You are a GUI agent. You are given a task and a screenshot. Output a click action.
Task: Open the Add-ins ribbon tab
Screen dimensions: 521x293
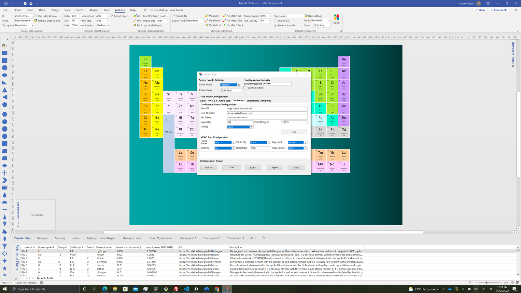[120, 10]
